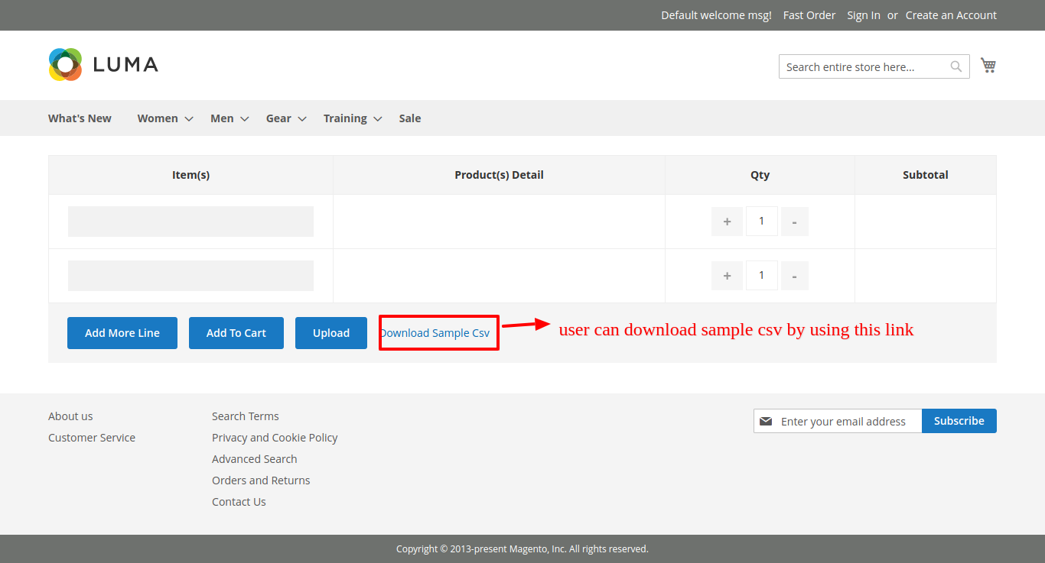The image size is (1045, 563).
Task: Open the Luma logo home link
Action: point(103,64)
